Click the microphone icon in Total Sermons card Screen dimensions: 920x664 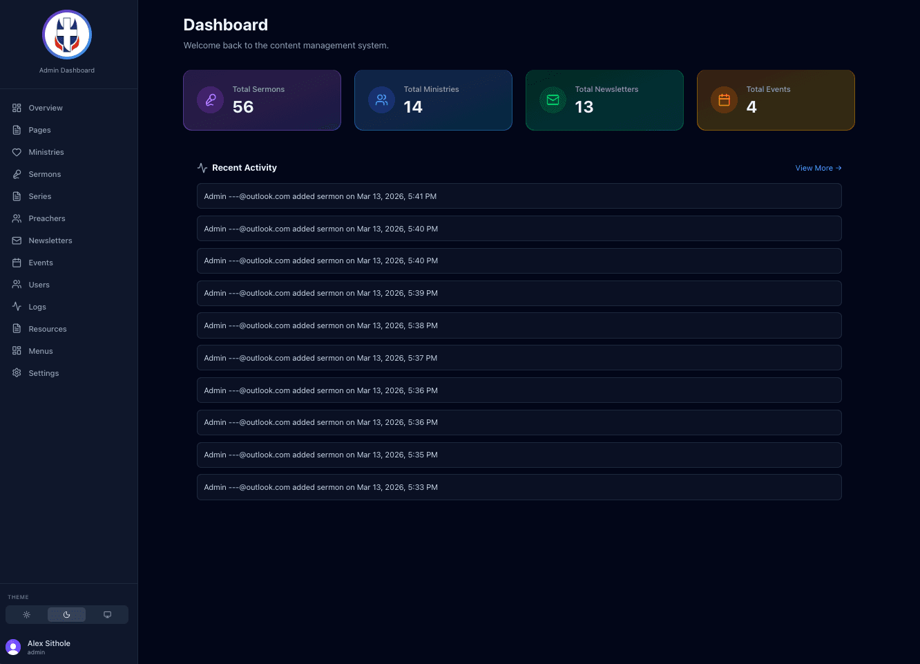coord(211,100)
